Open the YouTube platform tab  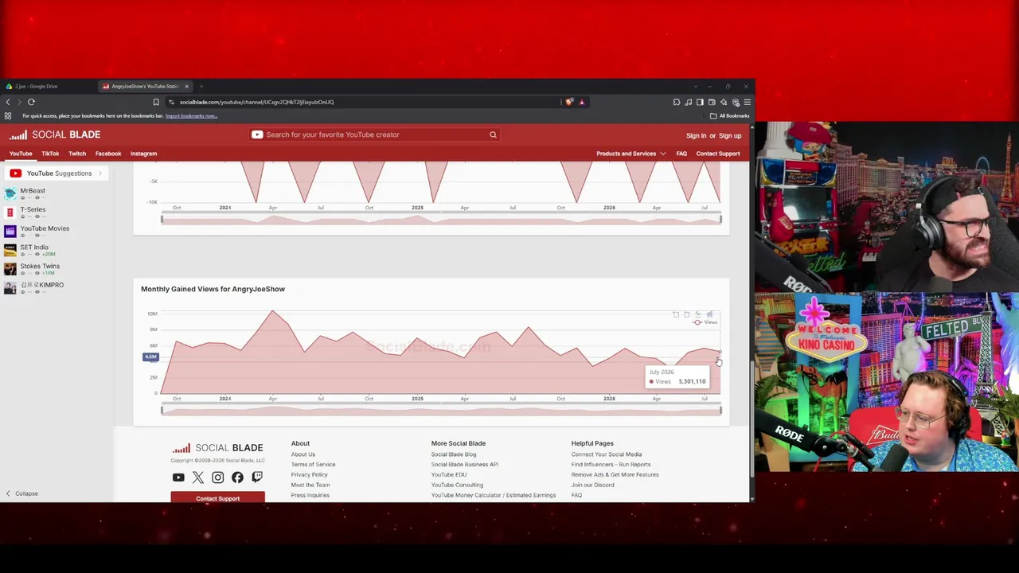(x=21, y=154)
